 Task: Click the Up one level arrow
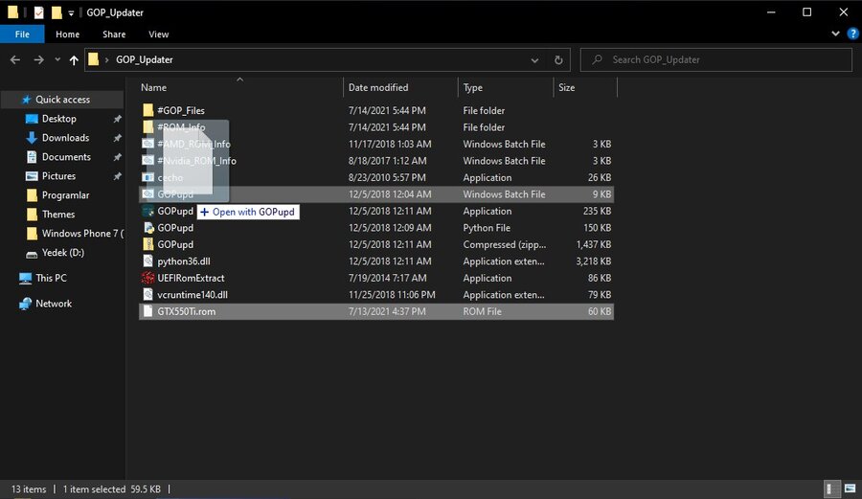point(74,59)
